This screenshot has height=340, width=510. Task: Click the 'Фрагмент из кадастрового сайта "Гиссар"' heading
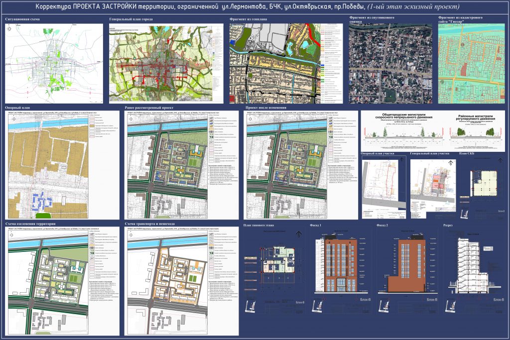pyautogui.click(x=460, y=19)
